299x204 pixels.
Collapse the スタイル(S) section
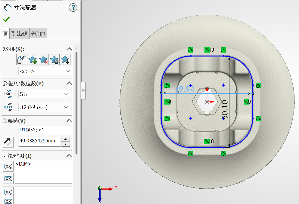point(69,49)
